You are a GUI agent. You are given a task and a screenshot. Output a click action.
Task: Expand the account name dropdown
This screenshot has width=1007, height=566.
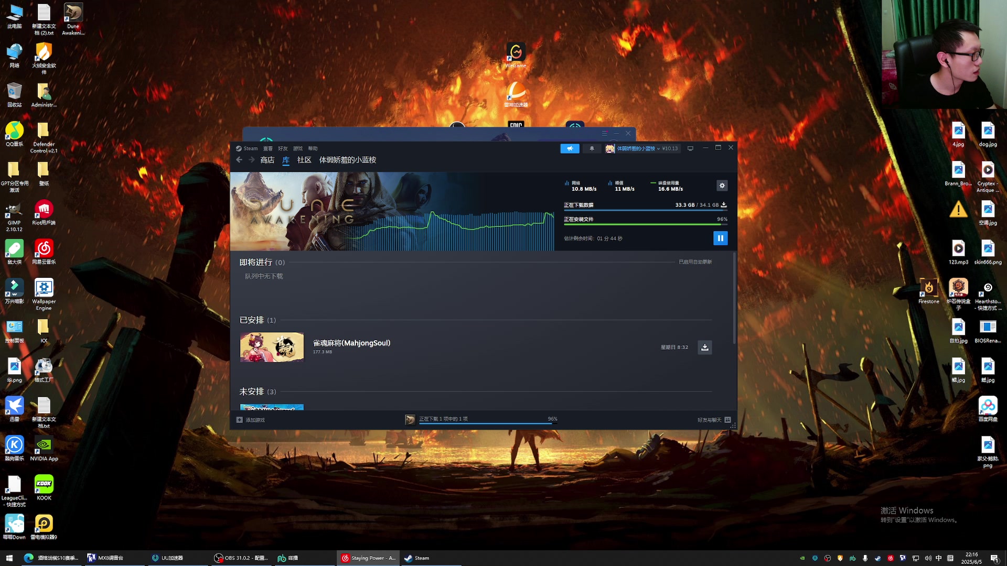pyautogui.click(x=638, y=148)
